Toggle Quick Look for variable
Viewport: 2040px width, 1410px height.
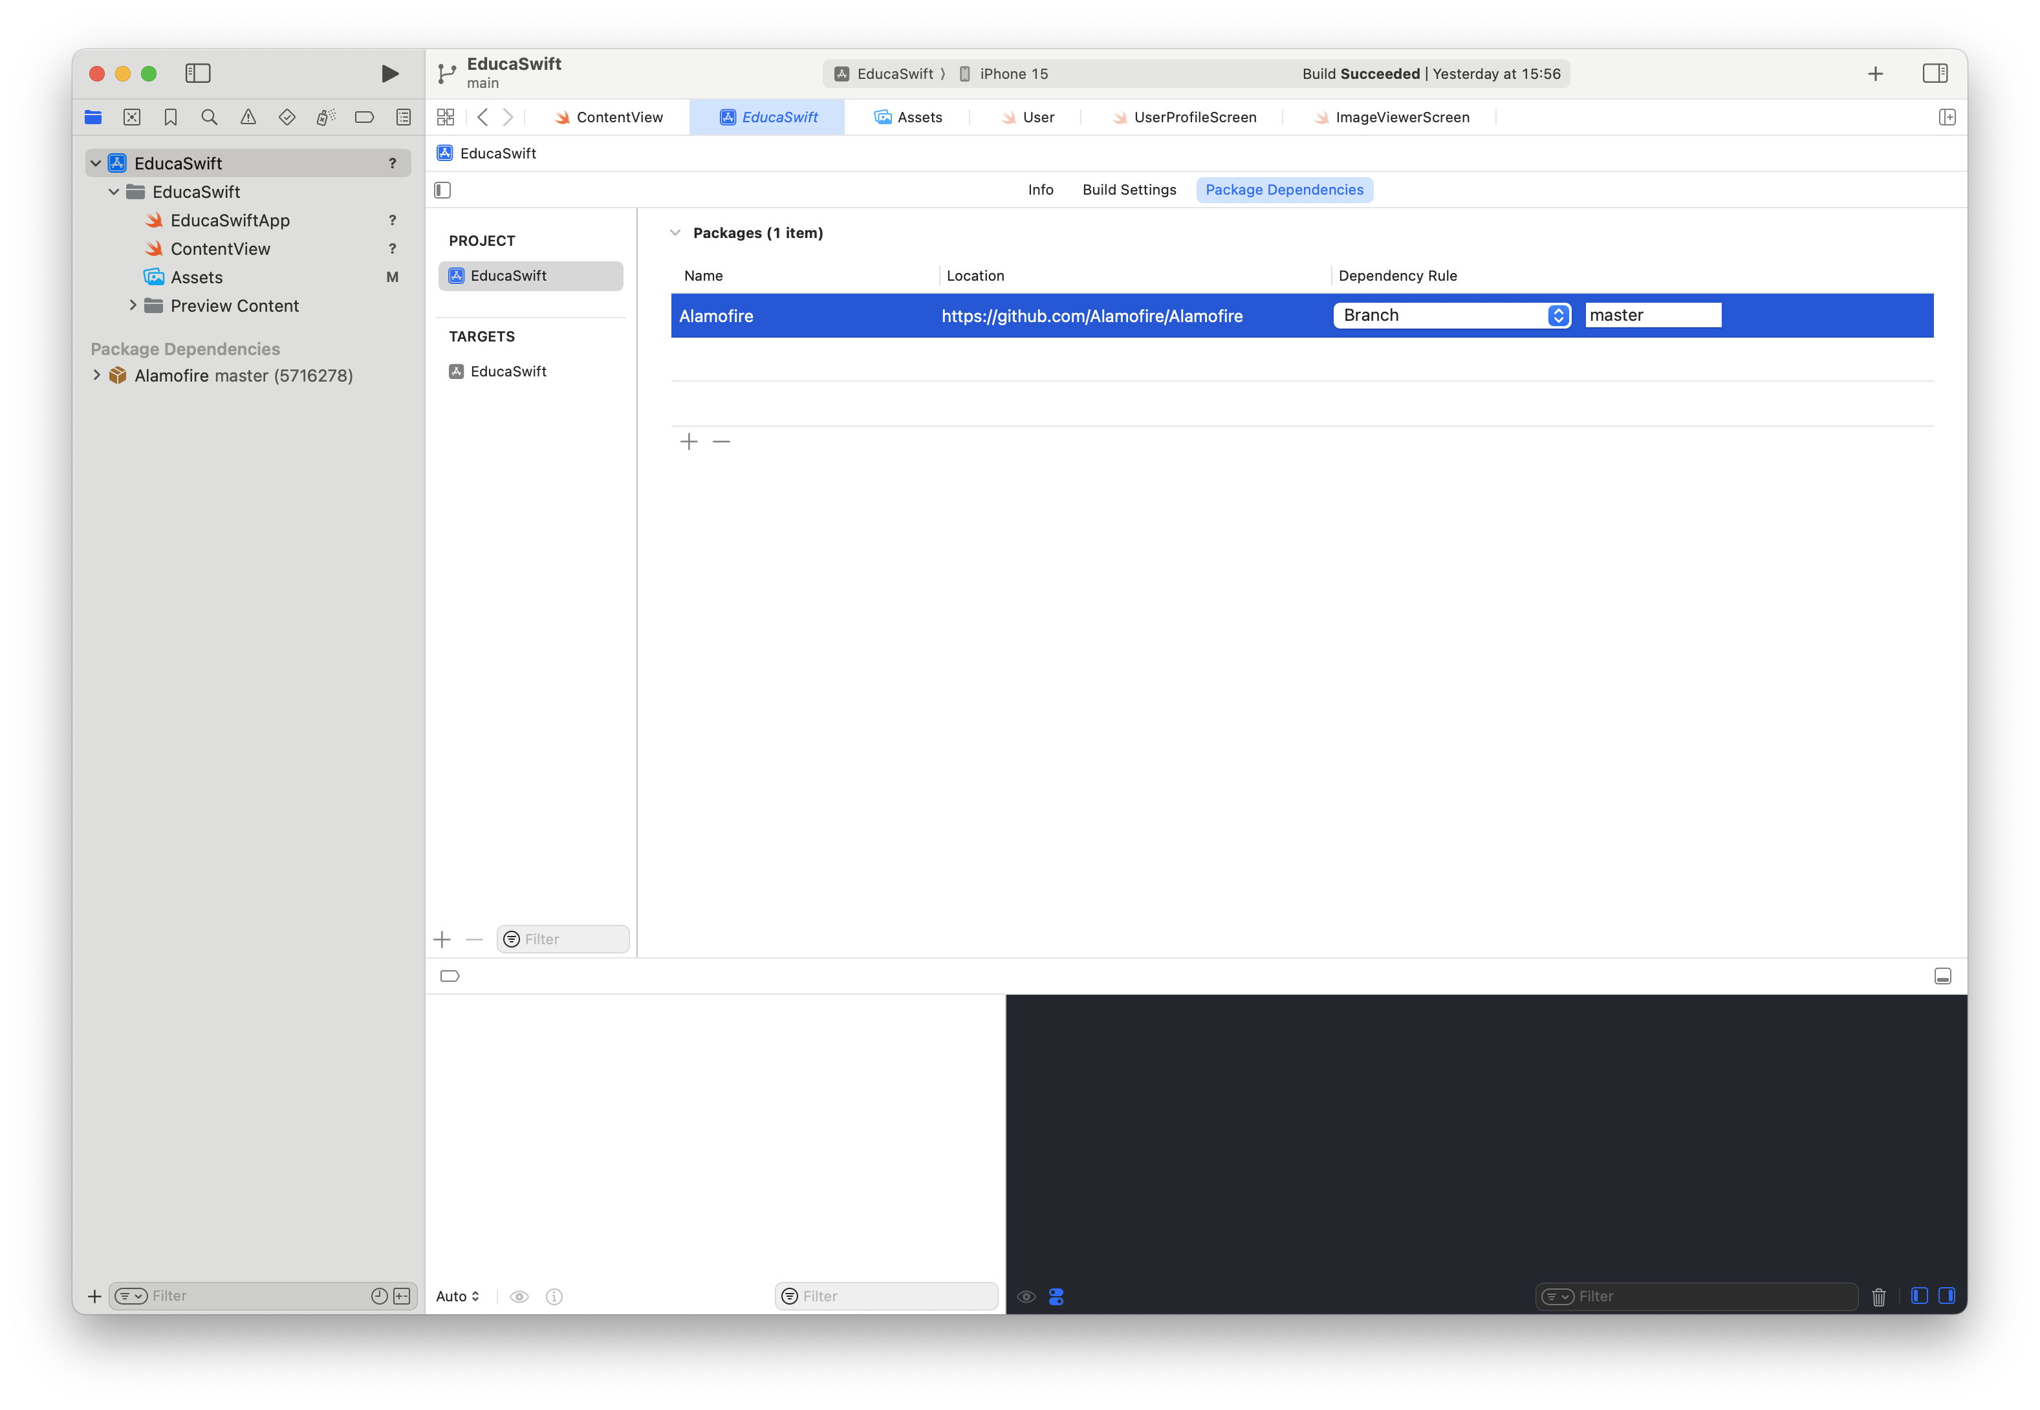[x=519, y=1296]
